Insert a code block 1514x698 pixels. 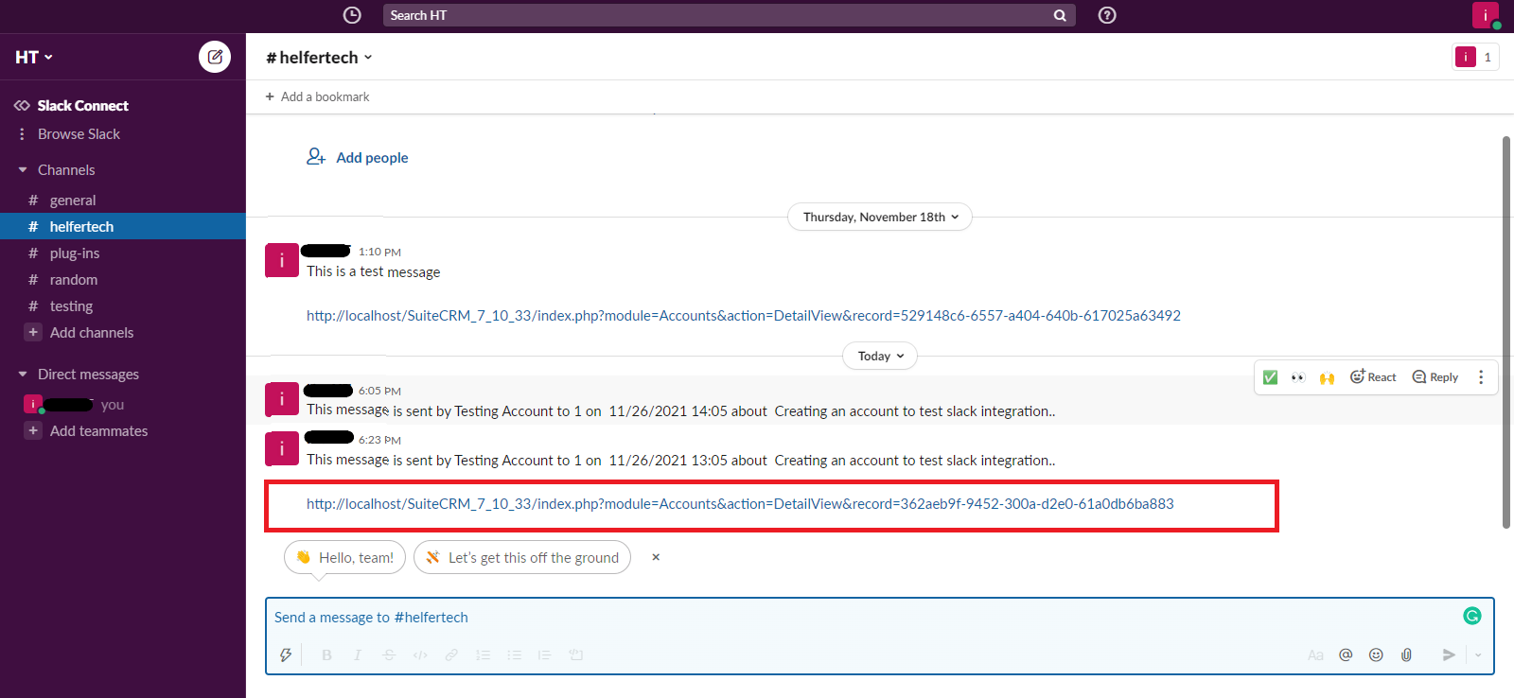(575, 654)
